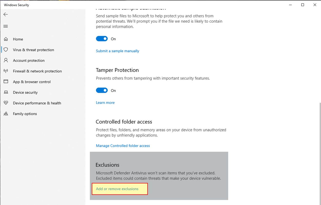321x205 pixels.
Task: Click the App & browser control window icon
Action: [6, 82]
